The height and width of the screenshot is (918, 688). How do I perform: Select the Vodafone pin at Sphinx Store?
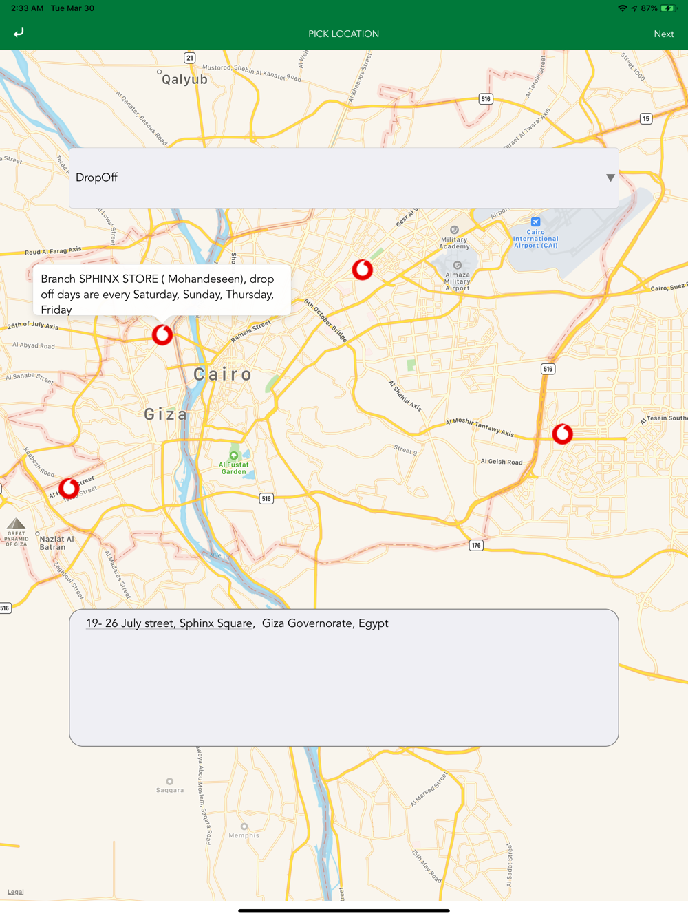162,334
